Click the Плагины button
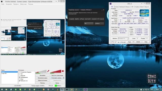This screenshot has width=162, height=91. click(x=43, y=83)
